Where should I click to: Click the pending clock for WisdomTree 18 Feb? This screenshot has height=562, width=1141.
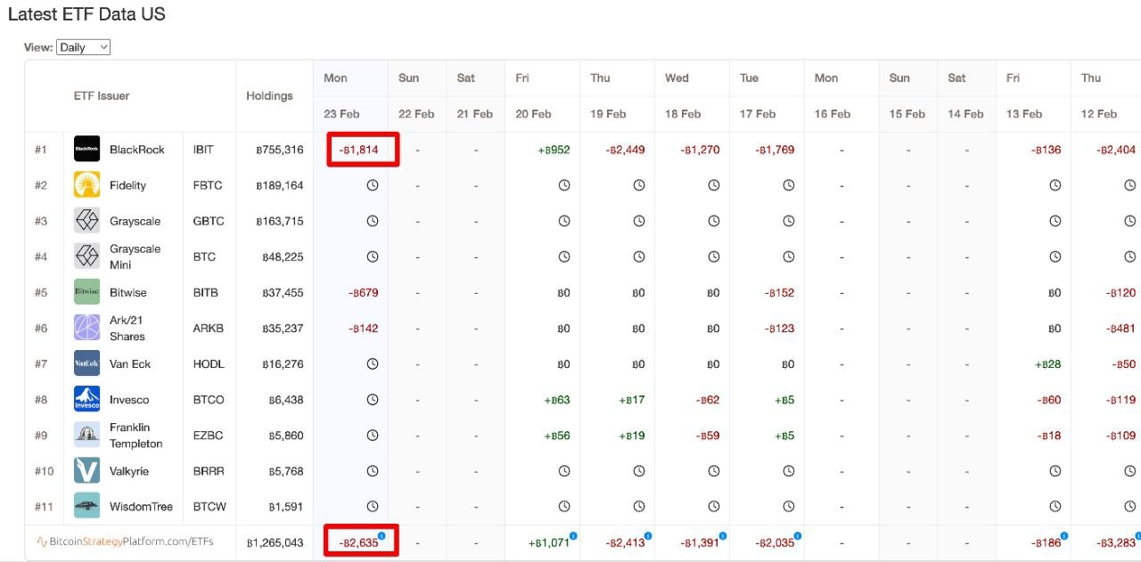(x=713, y=506)
